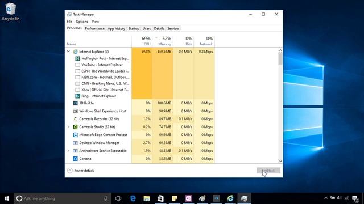Sort by the Disk column header
This screenshot has width=364, height=204.
pyautogui.click(x=183, y=41)
